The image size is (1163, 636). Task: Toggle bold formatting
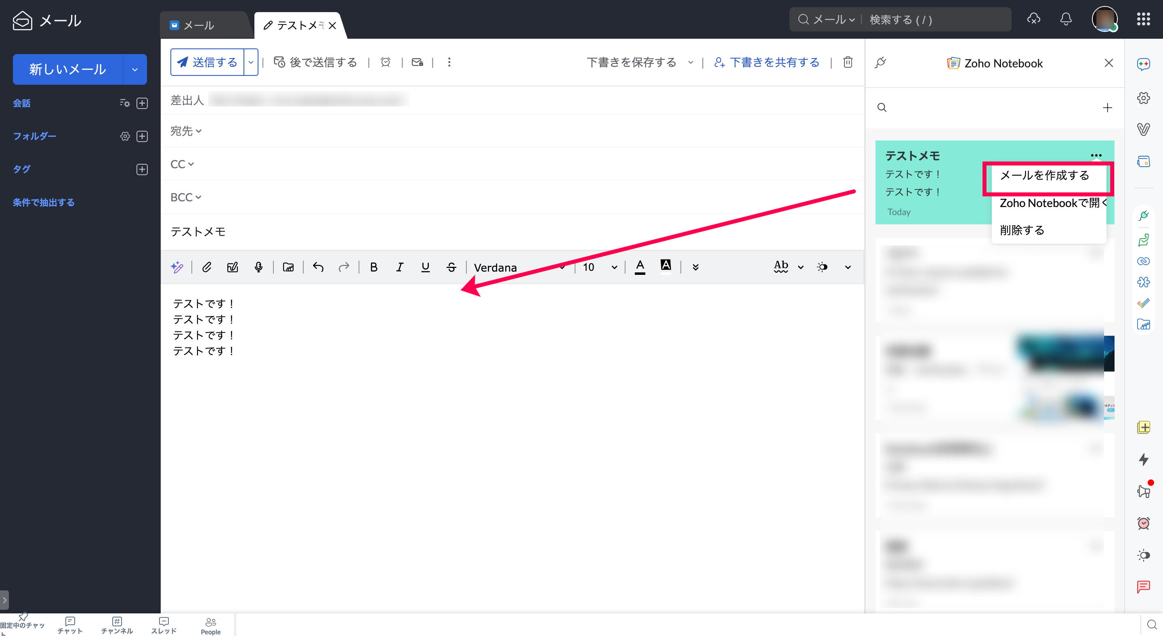click(x=374, y=267)
